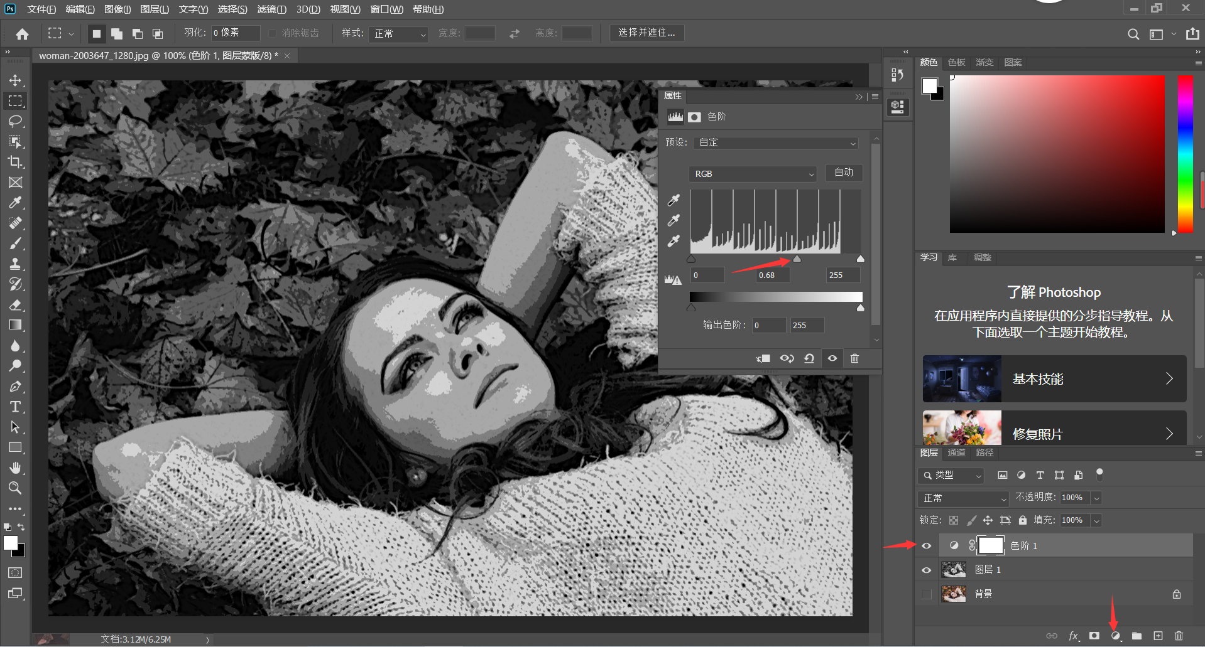
Task: Open the 样式 style dropdown
Action: click(x=398, y=33)
